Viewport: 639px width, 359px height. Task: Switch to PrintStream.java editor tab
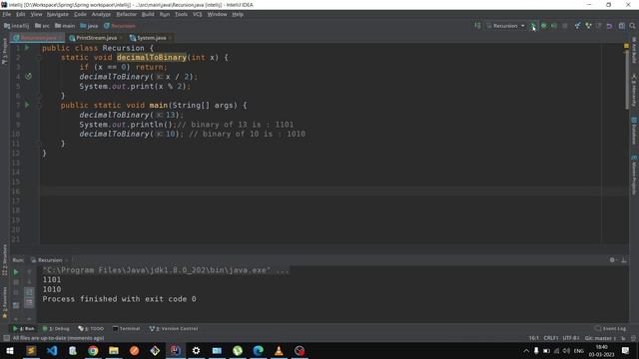pos(96,38)
